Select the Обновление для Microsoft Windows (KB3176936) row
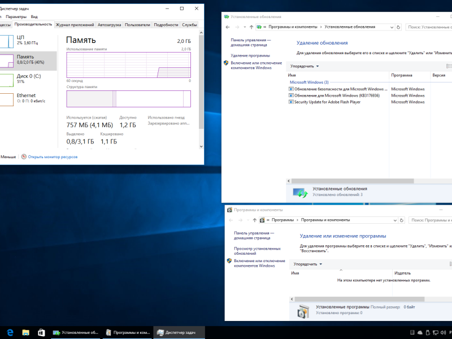Screen dimensions: 452x339 coord(370,95)
